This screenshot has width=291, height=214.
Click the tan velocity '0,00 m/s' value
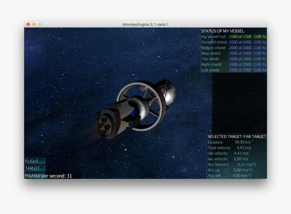click(x=241, y=159)
